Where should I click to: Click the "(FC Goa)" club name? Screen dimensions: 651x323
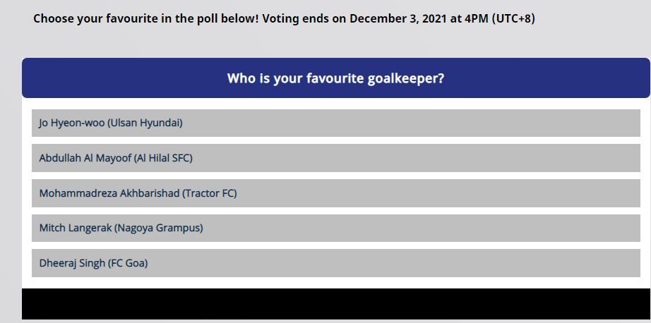(128, 263)
